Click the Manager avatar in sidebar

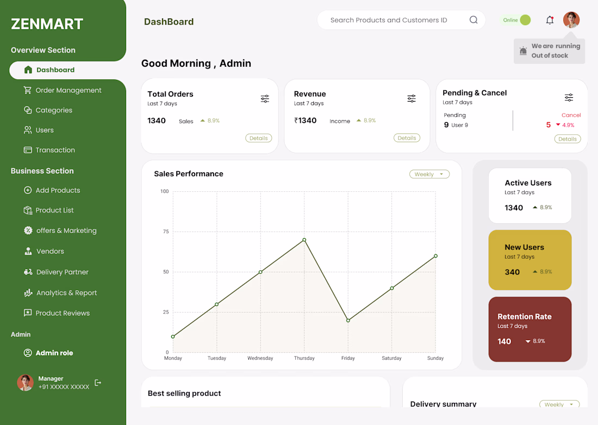pyautogui.click(x=25, y=383)
